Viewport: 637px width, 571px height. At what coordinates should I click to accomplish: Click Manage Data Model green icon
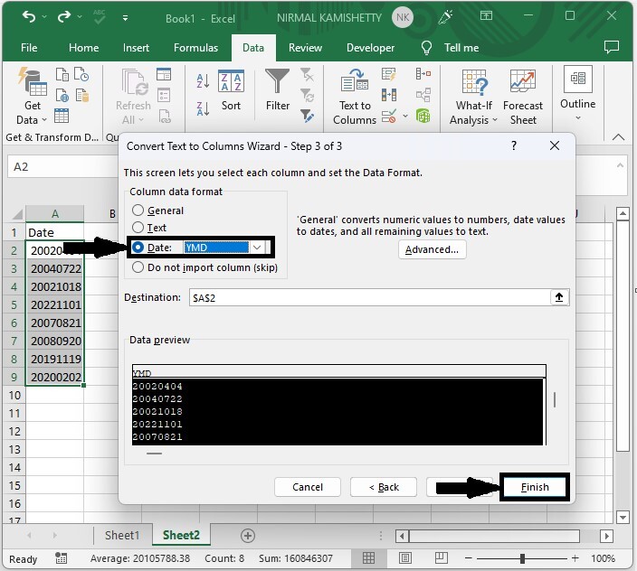[x=423, y=117]
